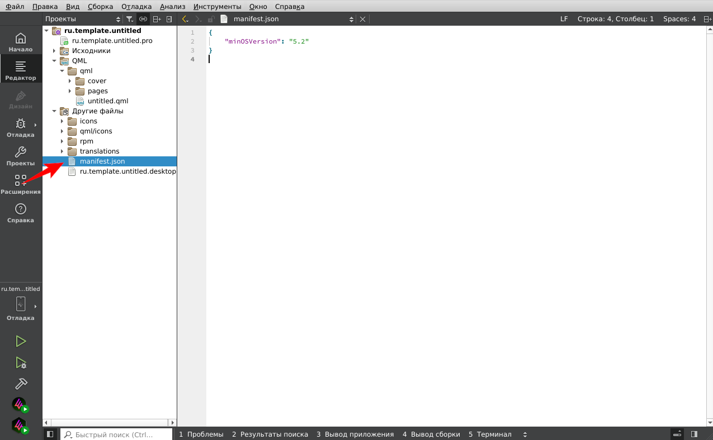Image resolution: width=713 pixels, height=440 pixels.
Task: Click the project tree horizontal scrollbar
Action: click(109, 423)
